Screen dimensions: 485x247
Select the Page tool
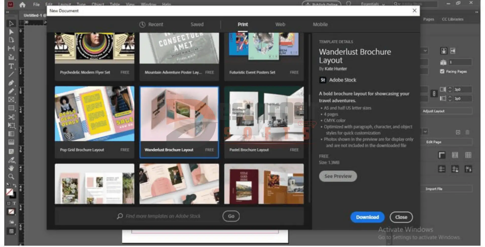click(x=11, y=40)
